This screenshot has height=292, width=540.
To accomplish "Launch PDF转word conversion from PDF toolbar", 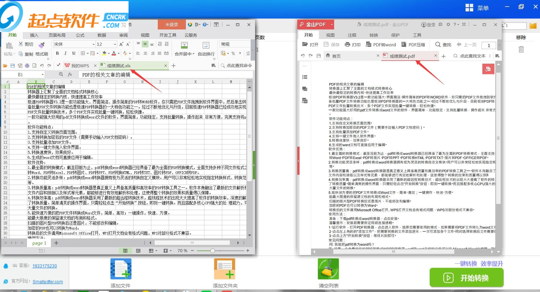I will tap(381, 44).
